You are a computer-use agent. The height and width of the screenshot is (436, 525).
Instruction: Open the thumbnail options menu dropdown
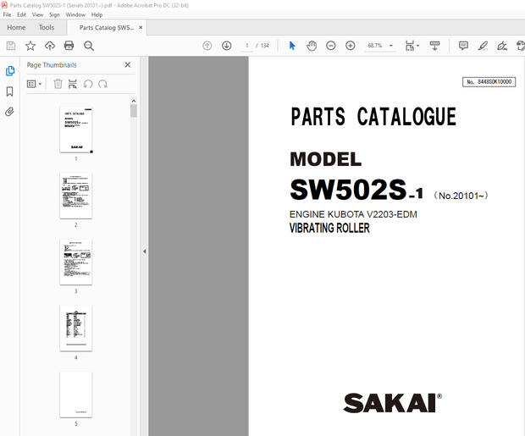click(34, 84)
